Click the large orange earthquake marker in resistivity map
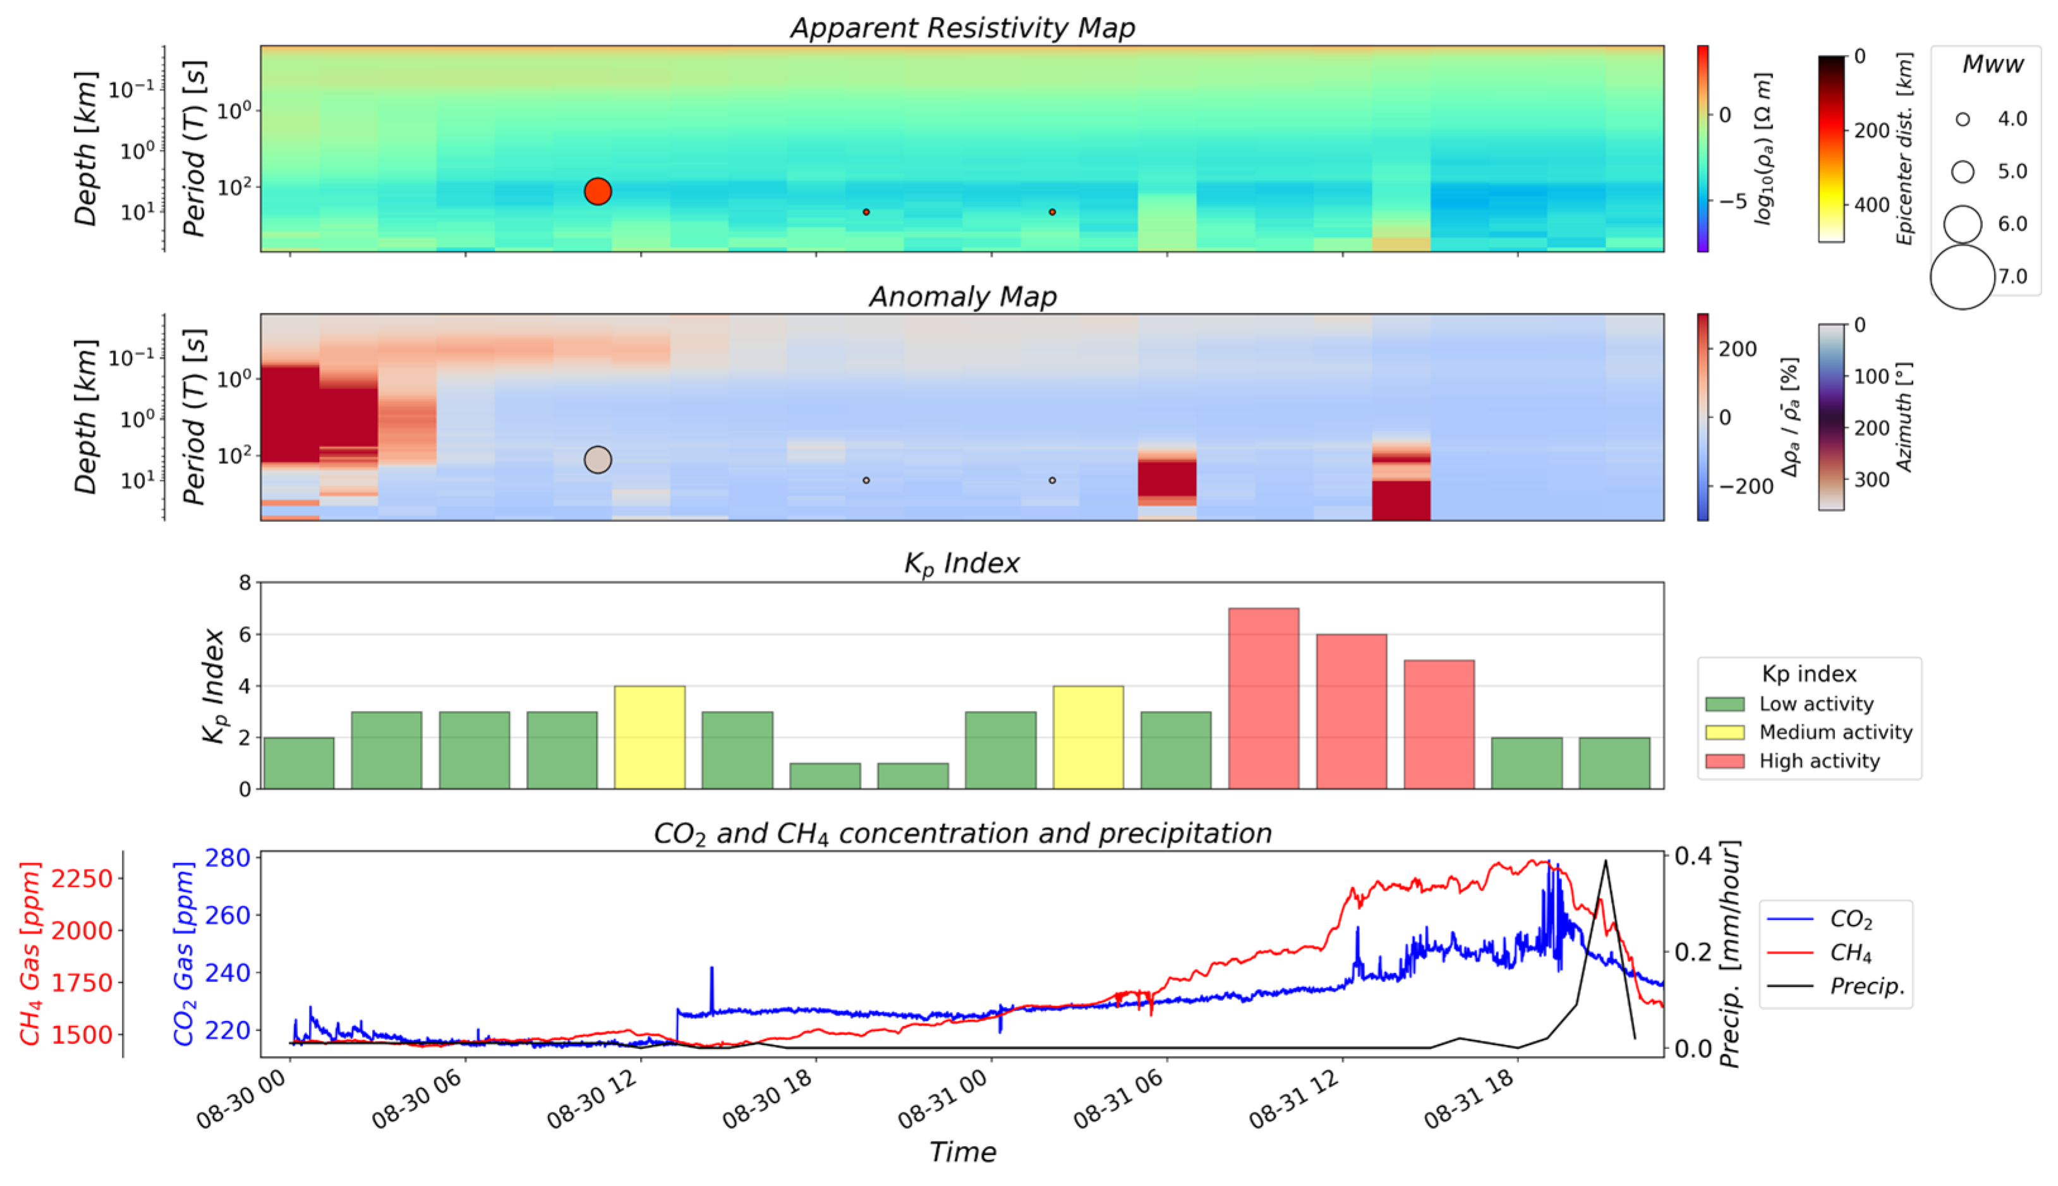 pos(598,191)
